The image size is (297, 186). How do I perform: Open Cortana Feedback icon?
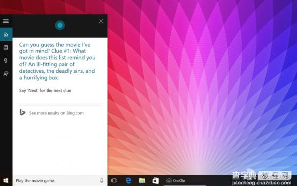point(6,74)
